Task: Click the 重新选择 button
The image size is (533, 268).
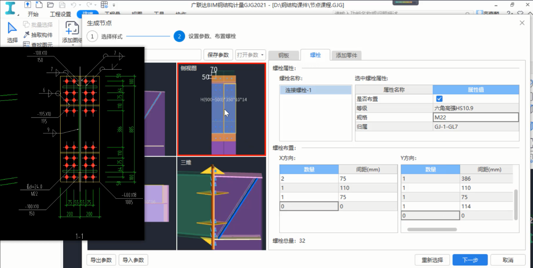Action: point(432,260)
